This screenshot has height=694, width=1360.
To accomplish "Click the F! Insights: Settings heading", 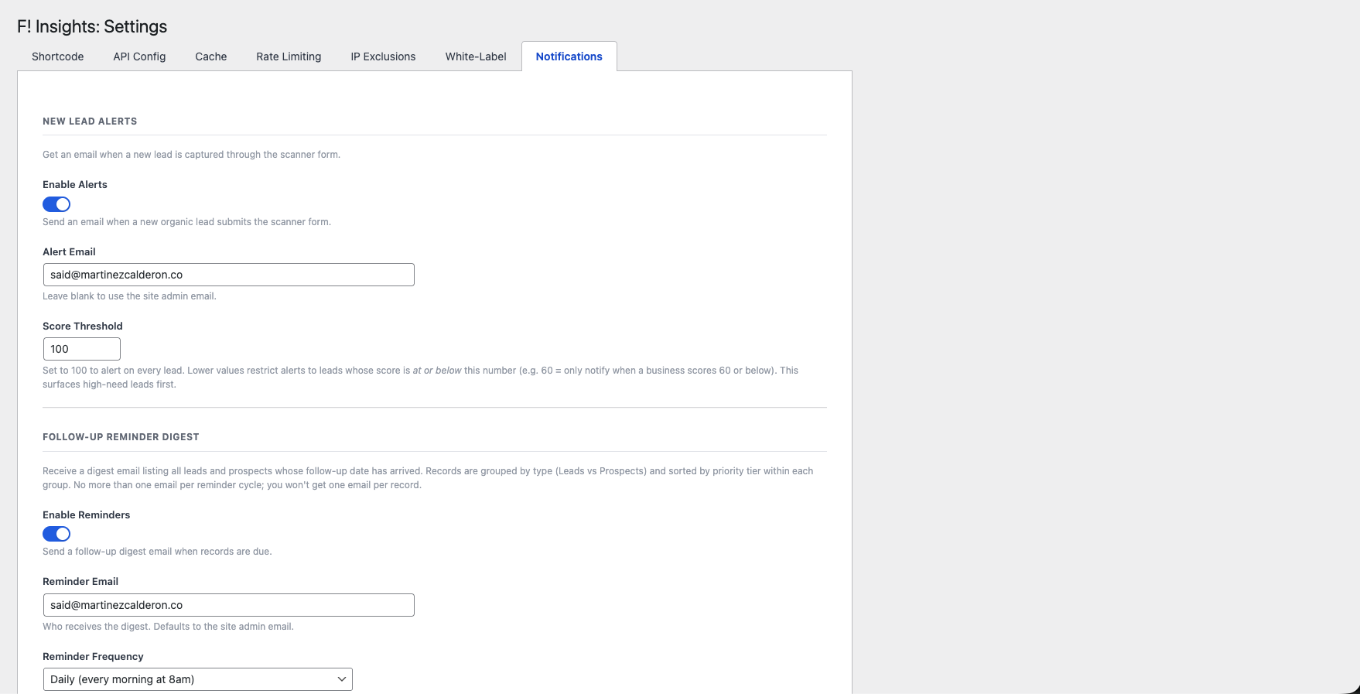I will [x=92, y=26].
